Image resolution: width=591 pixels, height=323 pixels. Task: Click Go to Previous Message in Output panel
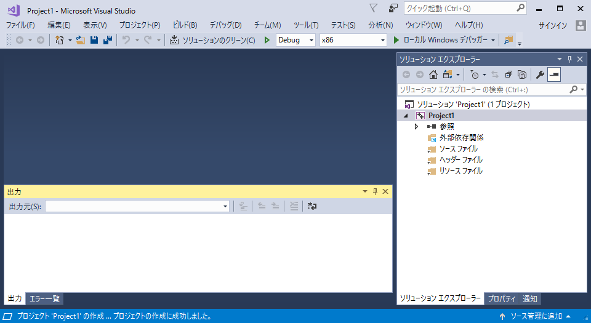(262, 206)
